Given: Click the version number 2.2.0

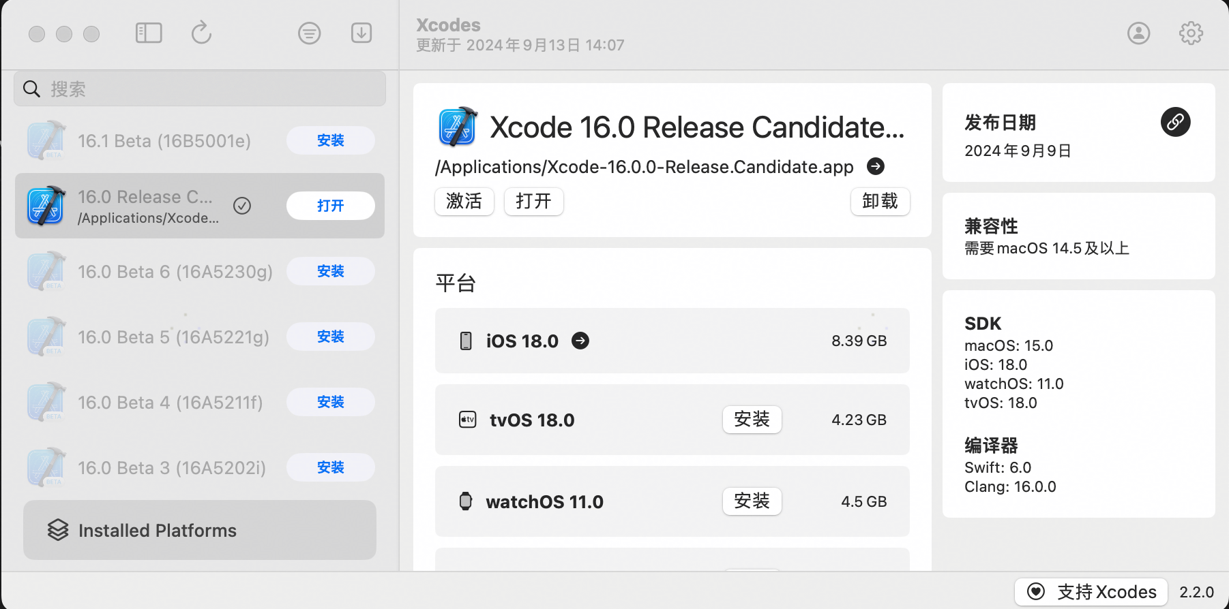Looking at the screenshot, I should (x=1197, y=592).
